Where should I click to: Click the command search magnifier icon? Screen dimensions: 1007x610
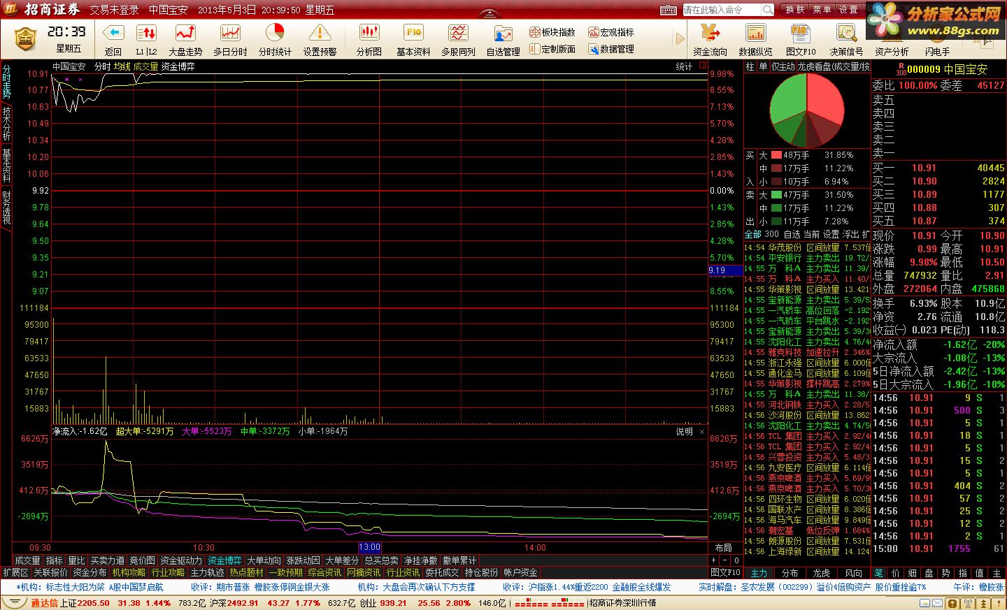coord(768,10)
